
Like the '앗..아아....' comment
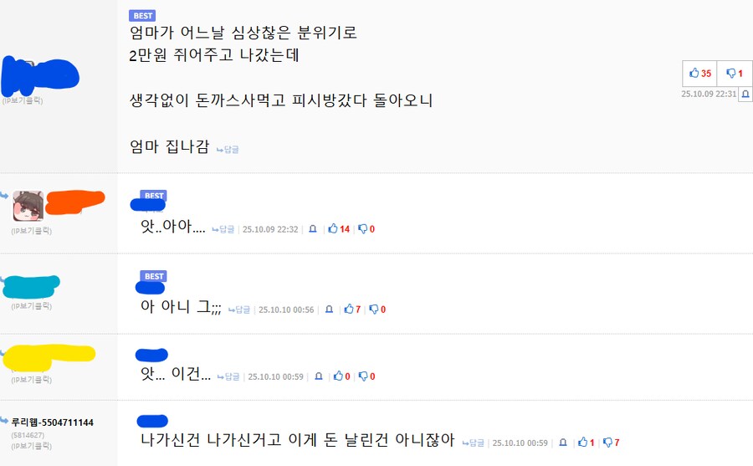pyautogui.click(x=338, y=229)
